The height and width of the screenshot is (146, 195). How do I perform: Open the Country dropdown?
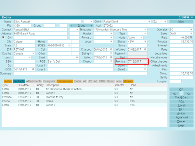pos(33,54)
